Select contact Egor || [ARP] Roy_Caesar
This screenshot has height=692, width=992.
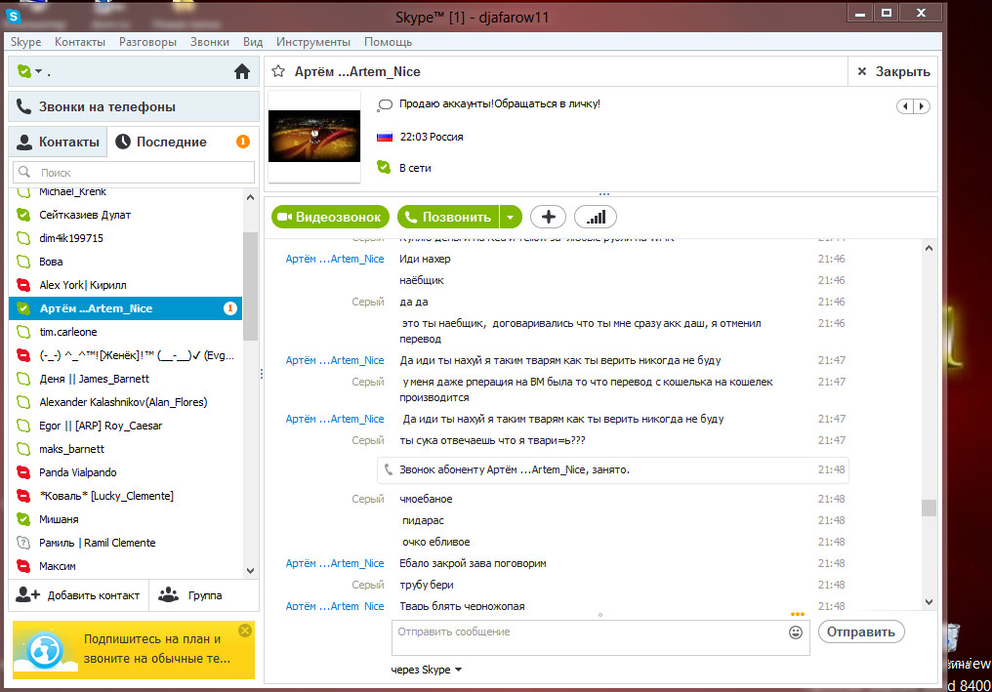[125, 426]
